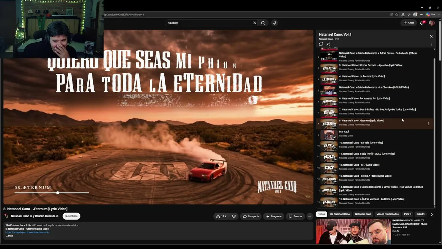Toggle playlist shuffle mode
442x249 pixels.
pyautogui.click(x=328, y=44)
